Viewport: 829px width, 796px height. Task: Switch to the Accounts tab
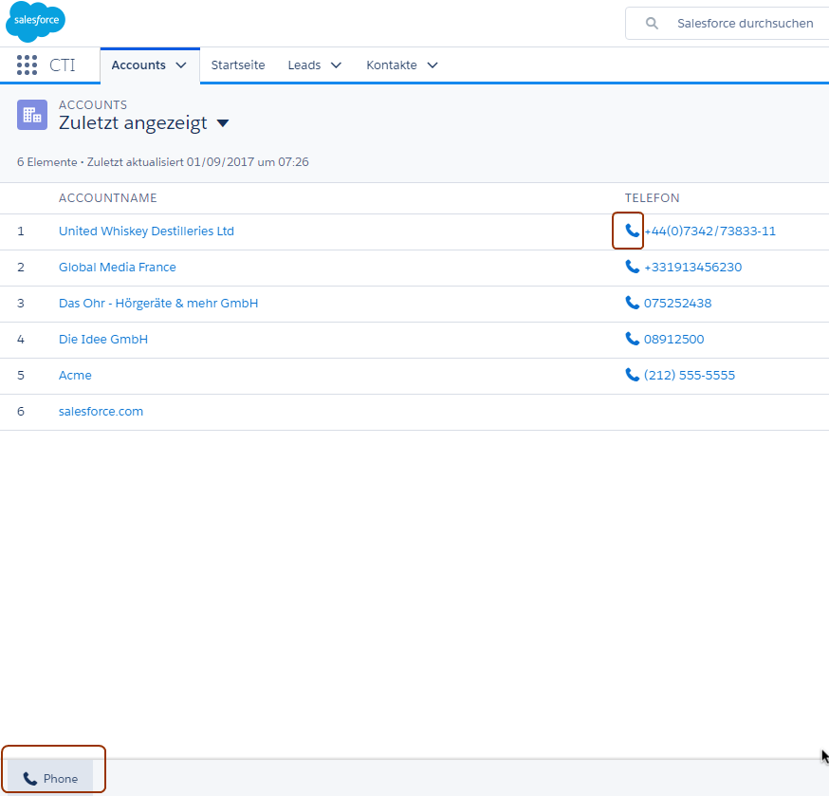(138, 65)
